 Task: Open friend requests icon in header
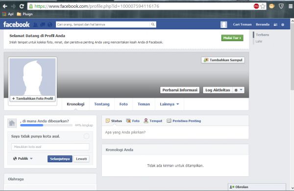point(35,24)
